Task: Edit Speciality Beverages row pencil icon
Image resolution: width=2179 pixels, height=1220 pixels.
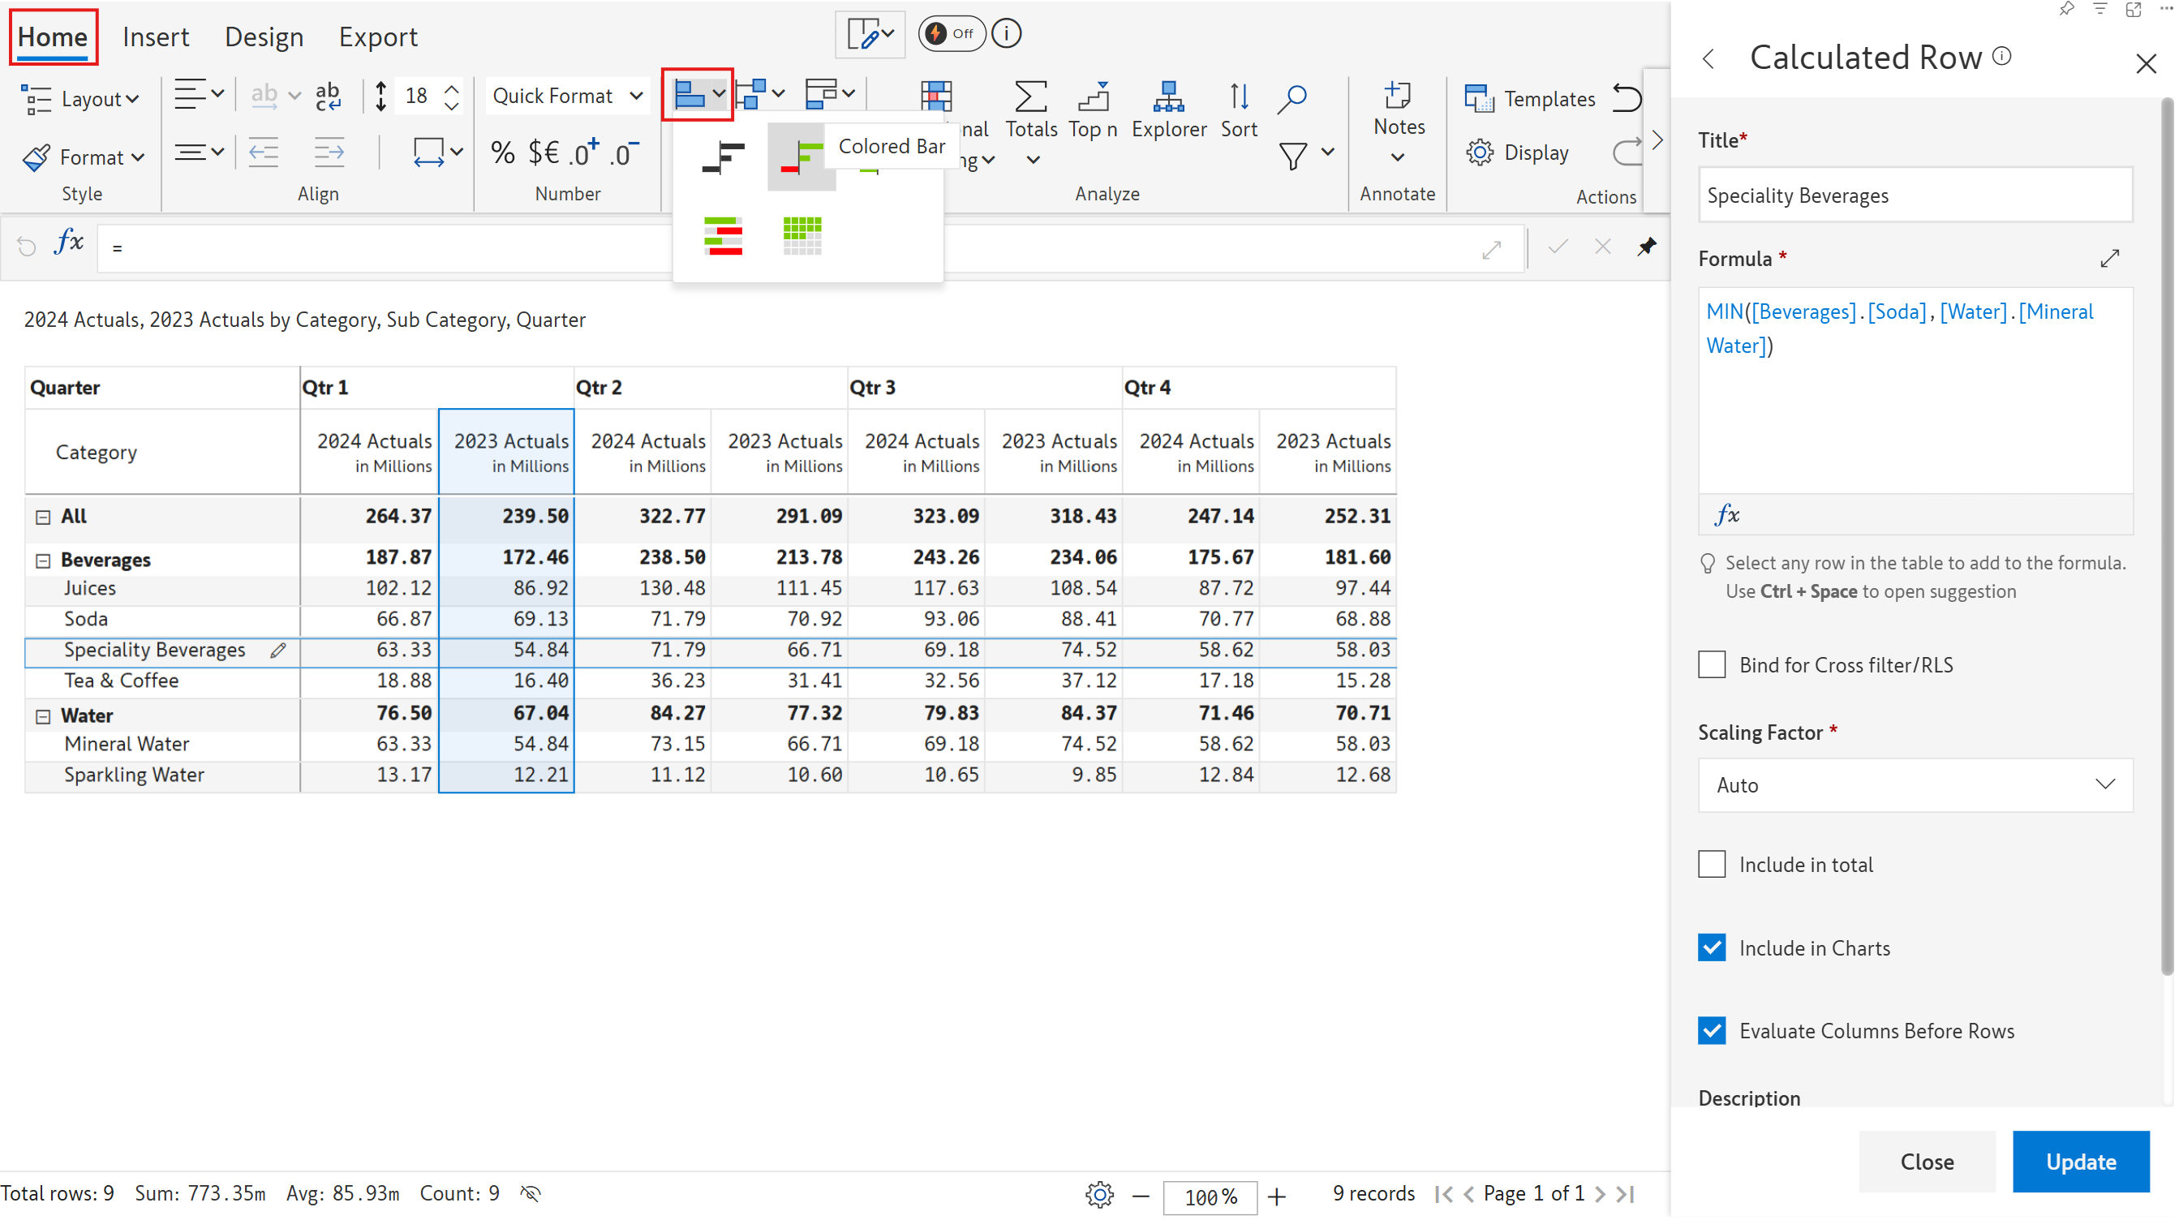Action: point(278,651)
